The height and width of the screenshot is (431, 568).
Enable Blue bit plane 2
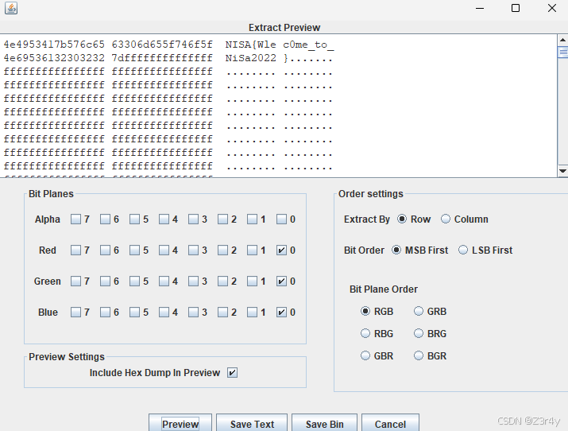222,312
